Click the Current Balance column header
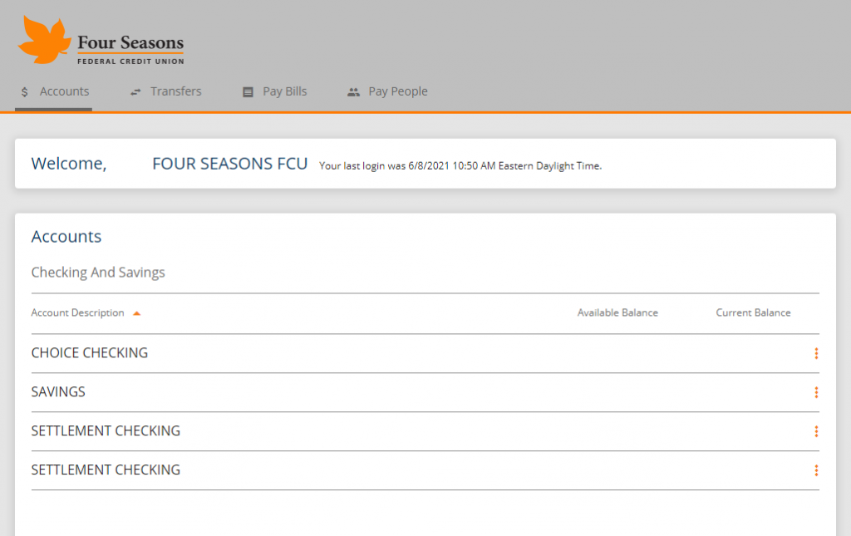 click(753, 313)
